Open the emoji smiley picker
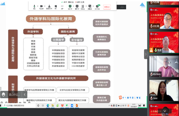 point(3,94)
